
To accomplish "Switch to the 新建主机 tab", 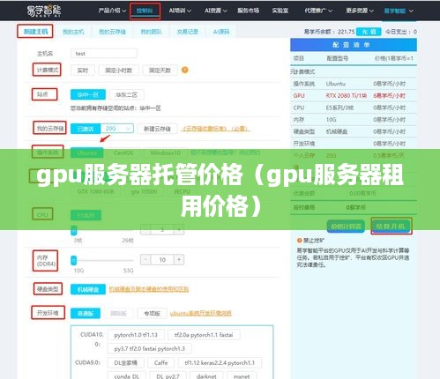I will click(x=35, y=31).
